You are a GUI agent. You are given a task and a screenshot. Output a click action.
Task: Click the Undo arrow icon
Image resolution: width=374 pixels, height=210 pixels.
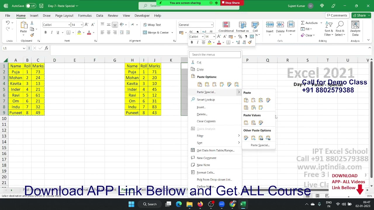coord(8,23)
